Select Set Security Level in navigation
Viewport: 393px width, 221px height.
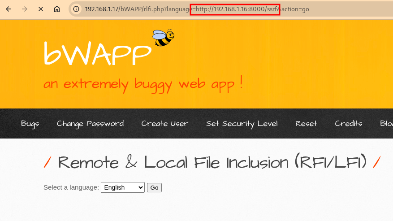coord(242,124)
